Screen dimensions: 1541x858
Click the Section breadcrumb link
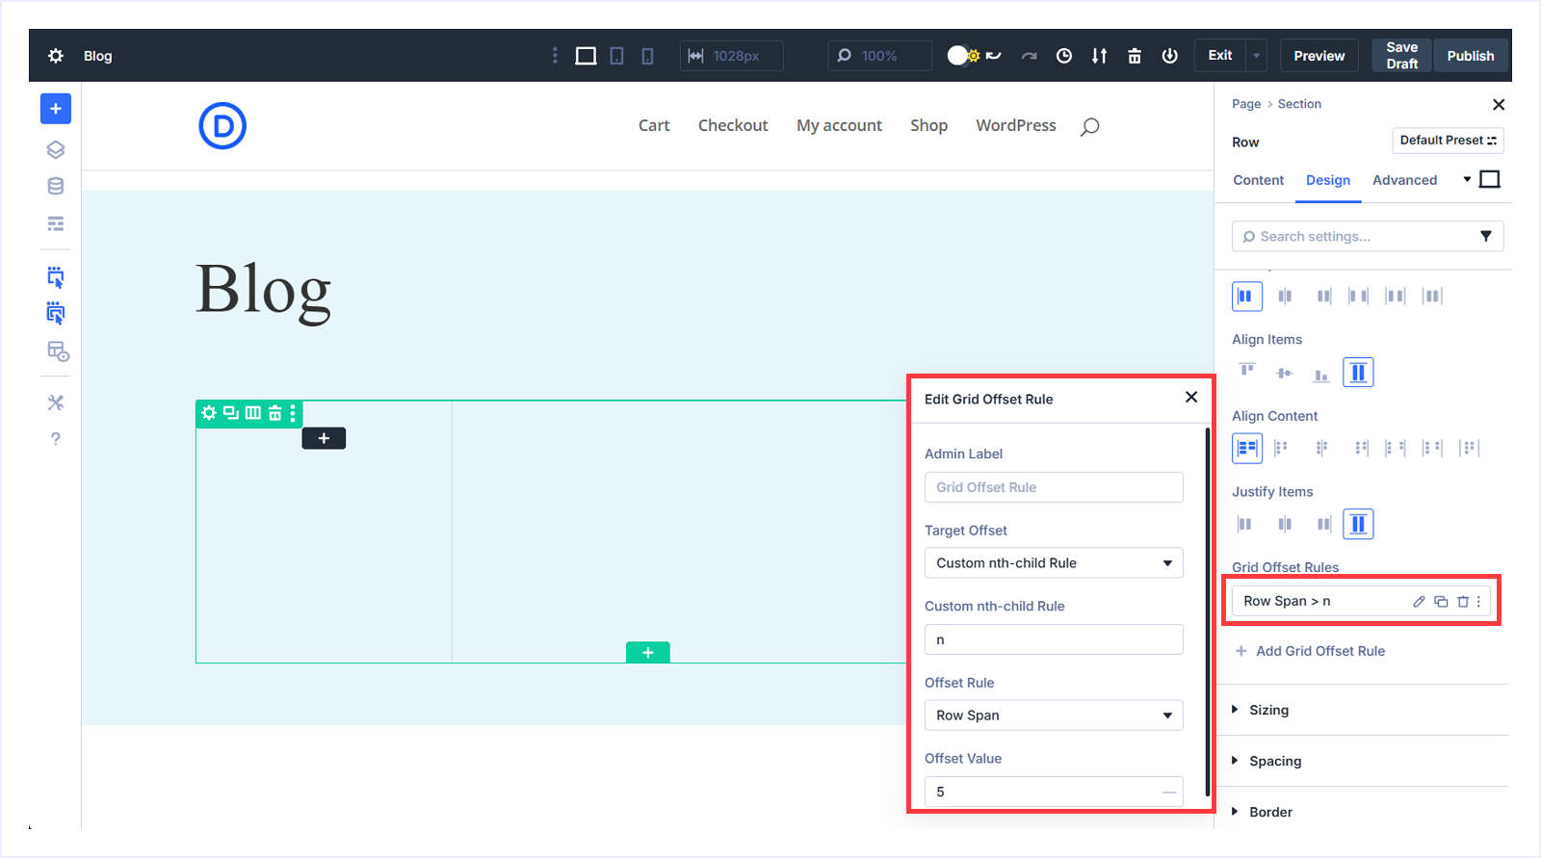(x=1299, y=104)
